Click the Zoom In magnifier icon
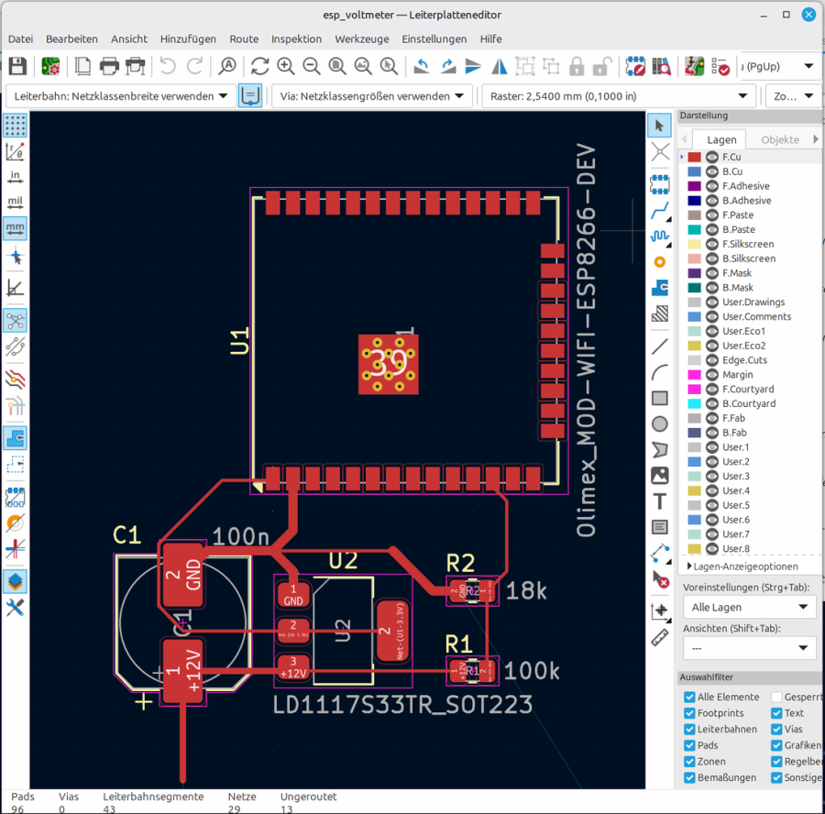Image resolution: width=825 pixels, height=814 pixels. tap(286, 66)
